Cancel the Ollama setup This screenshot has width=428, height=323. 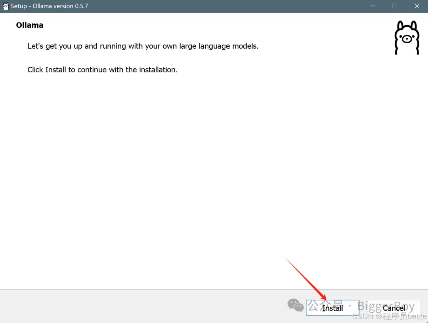pos(394,308)
